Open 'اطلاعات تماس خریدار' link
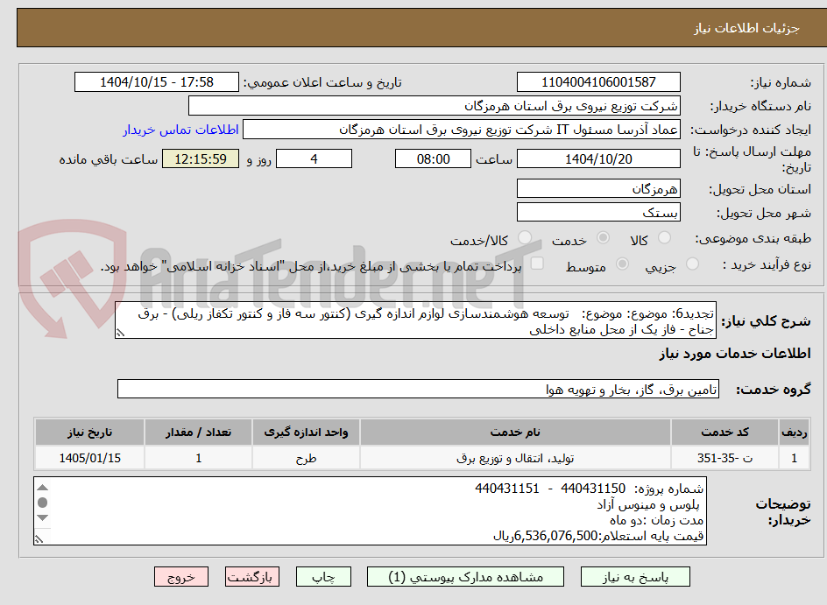The width and height of the screenshot is (827, 605). point(180,130)
